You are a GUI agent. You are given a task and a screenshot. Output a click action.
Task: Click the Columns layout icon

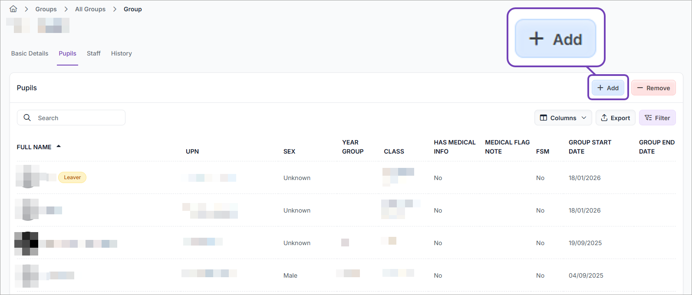pos(543,118)
